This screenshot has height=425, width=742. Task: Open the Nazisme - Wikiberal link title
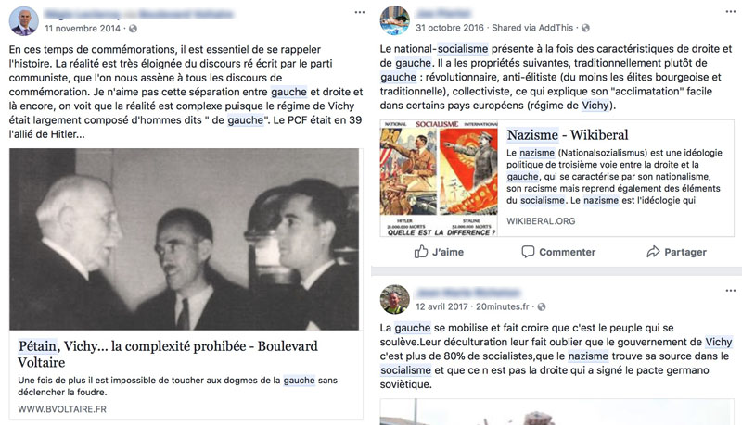[568, 135]
